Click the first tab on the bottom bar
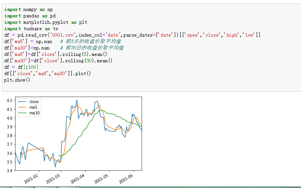301x188 pixels. pos(5,187)
